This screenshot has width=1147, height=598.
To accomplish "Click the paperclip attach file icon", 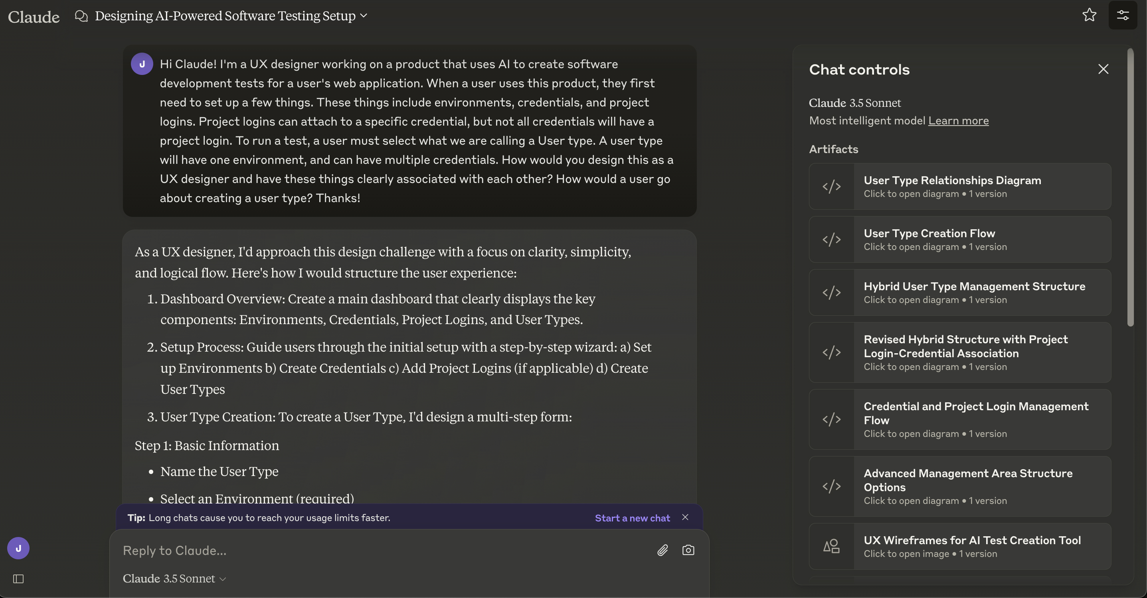I will click(662, 550).
